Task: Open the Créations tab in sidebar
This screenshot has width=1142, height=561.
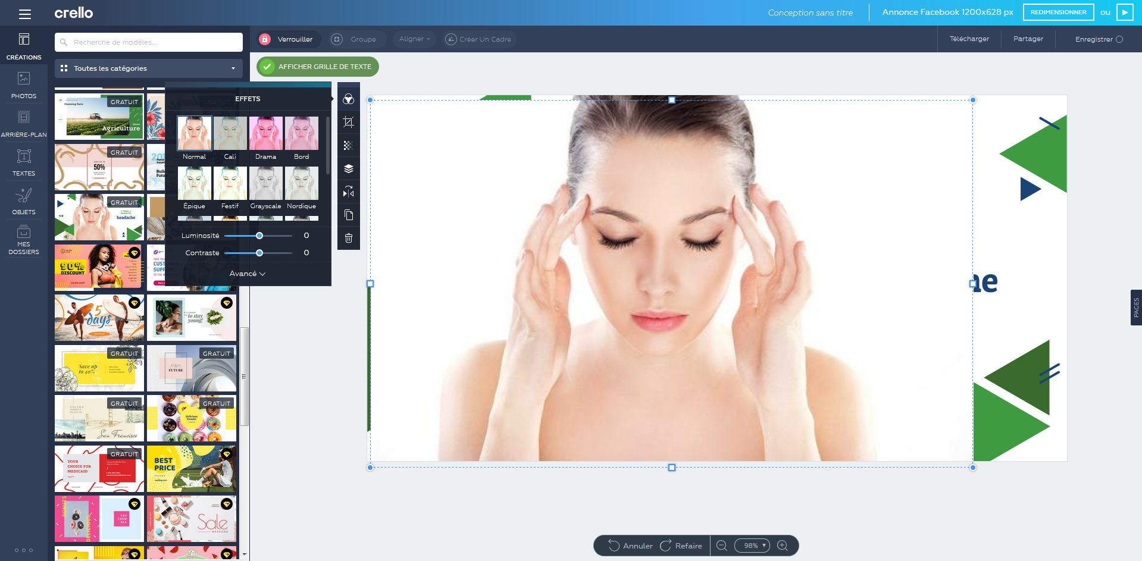Action: tap(24, 46)
